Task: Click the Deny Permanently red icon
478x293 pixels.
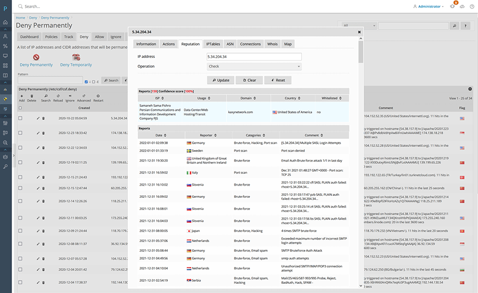Action: (x=36, y=57)
